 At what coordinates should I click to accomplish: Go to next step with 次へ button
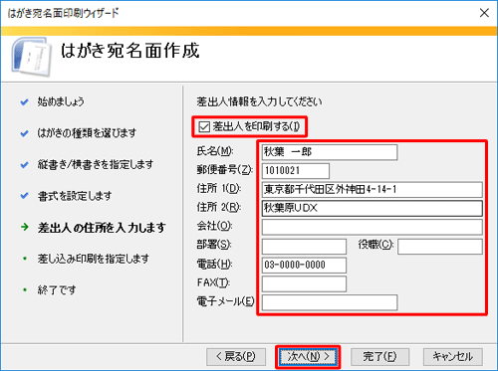[x=308, y=357]
